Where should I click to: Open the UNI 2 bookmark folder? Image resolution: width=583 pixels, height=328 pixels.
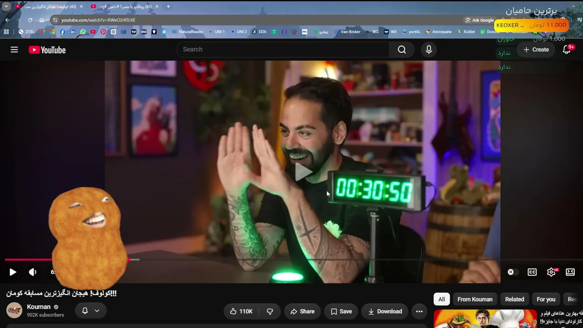tap(239, 32)
